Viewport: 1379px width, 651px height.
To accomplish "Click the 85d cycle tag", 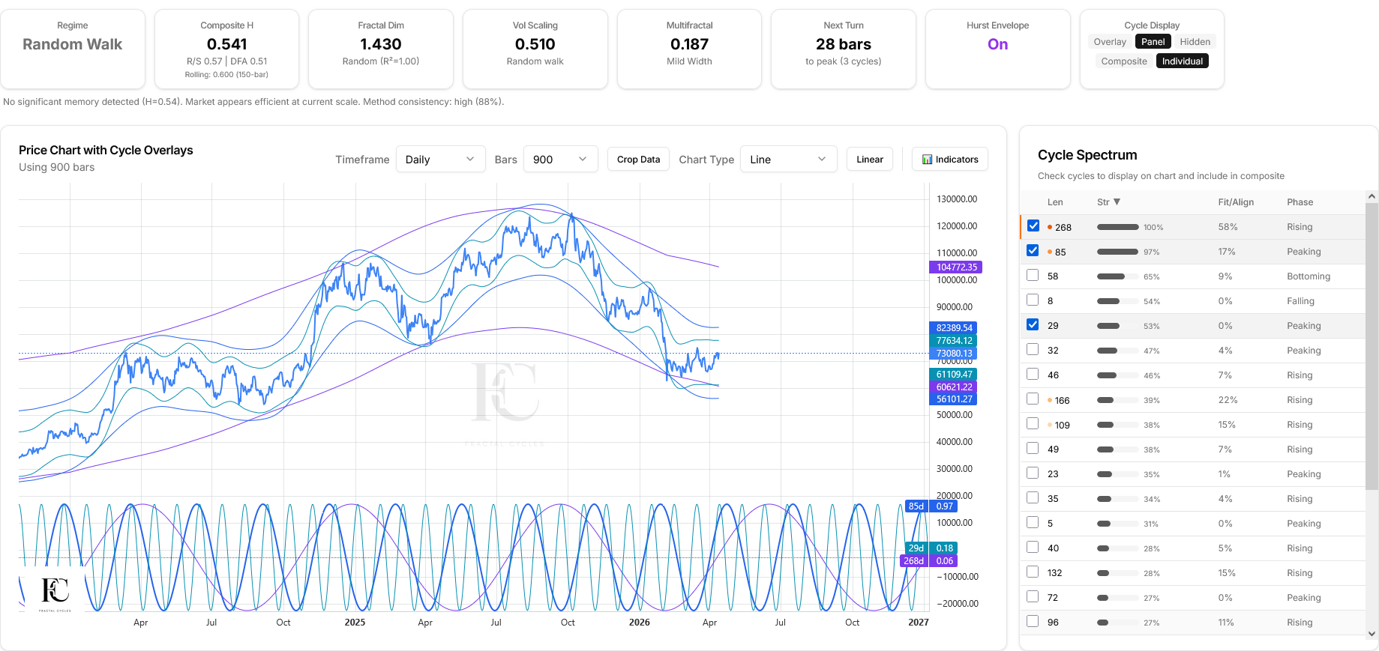I will 916,506.
